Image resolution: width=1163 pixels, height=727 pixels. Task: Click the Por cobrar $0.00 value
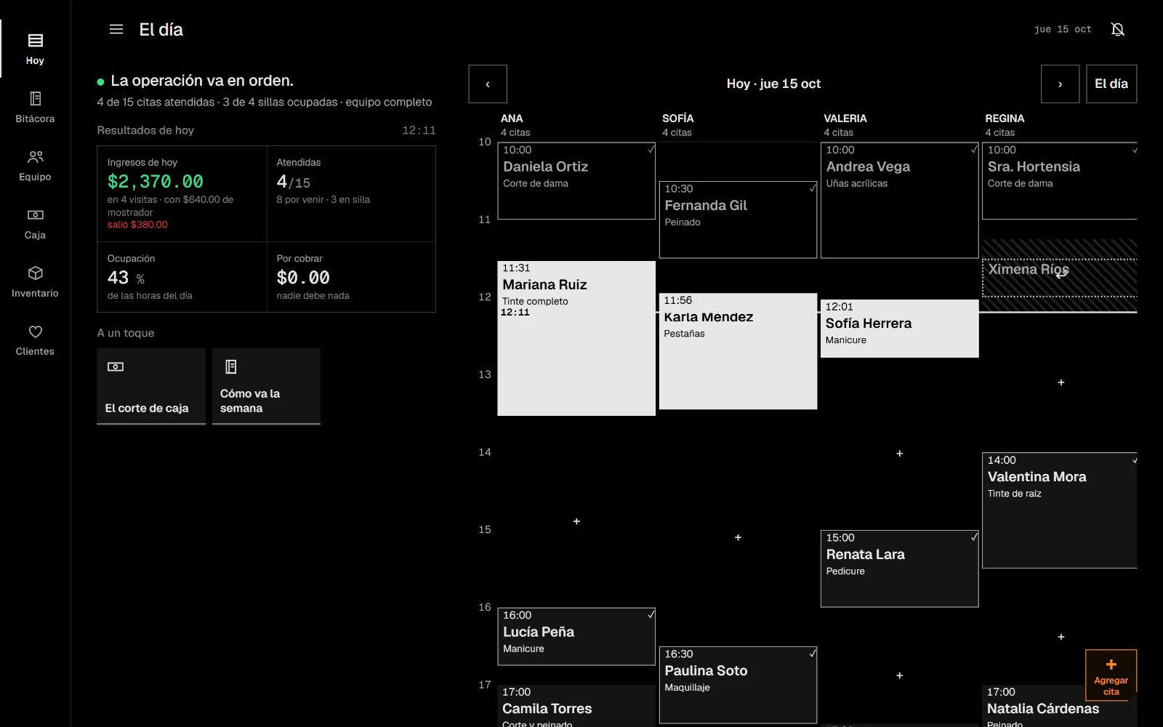click(303, 278)
